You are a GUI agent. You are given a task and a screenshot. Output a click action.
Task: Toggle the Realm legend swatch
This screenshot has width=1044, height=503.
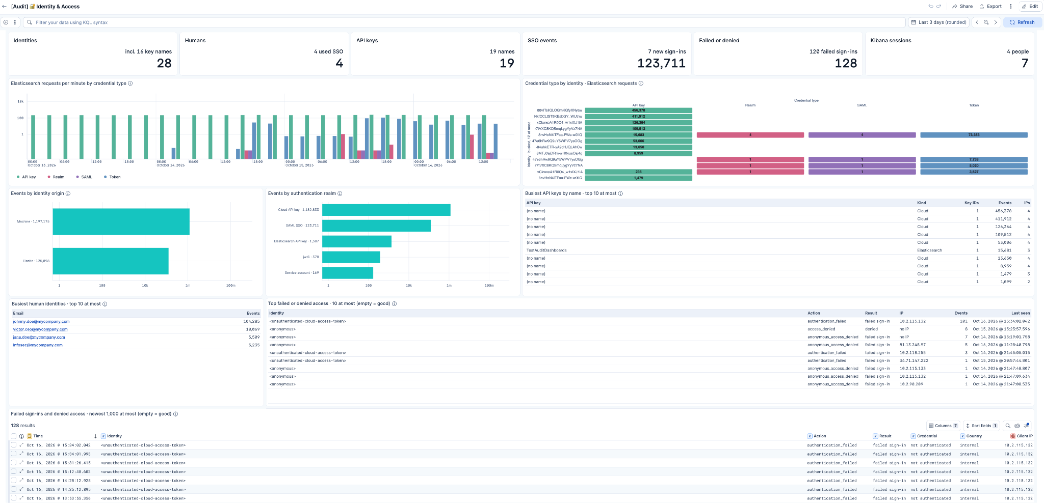pos(49,177)
